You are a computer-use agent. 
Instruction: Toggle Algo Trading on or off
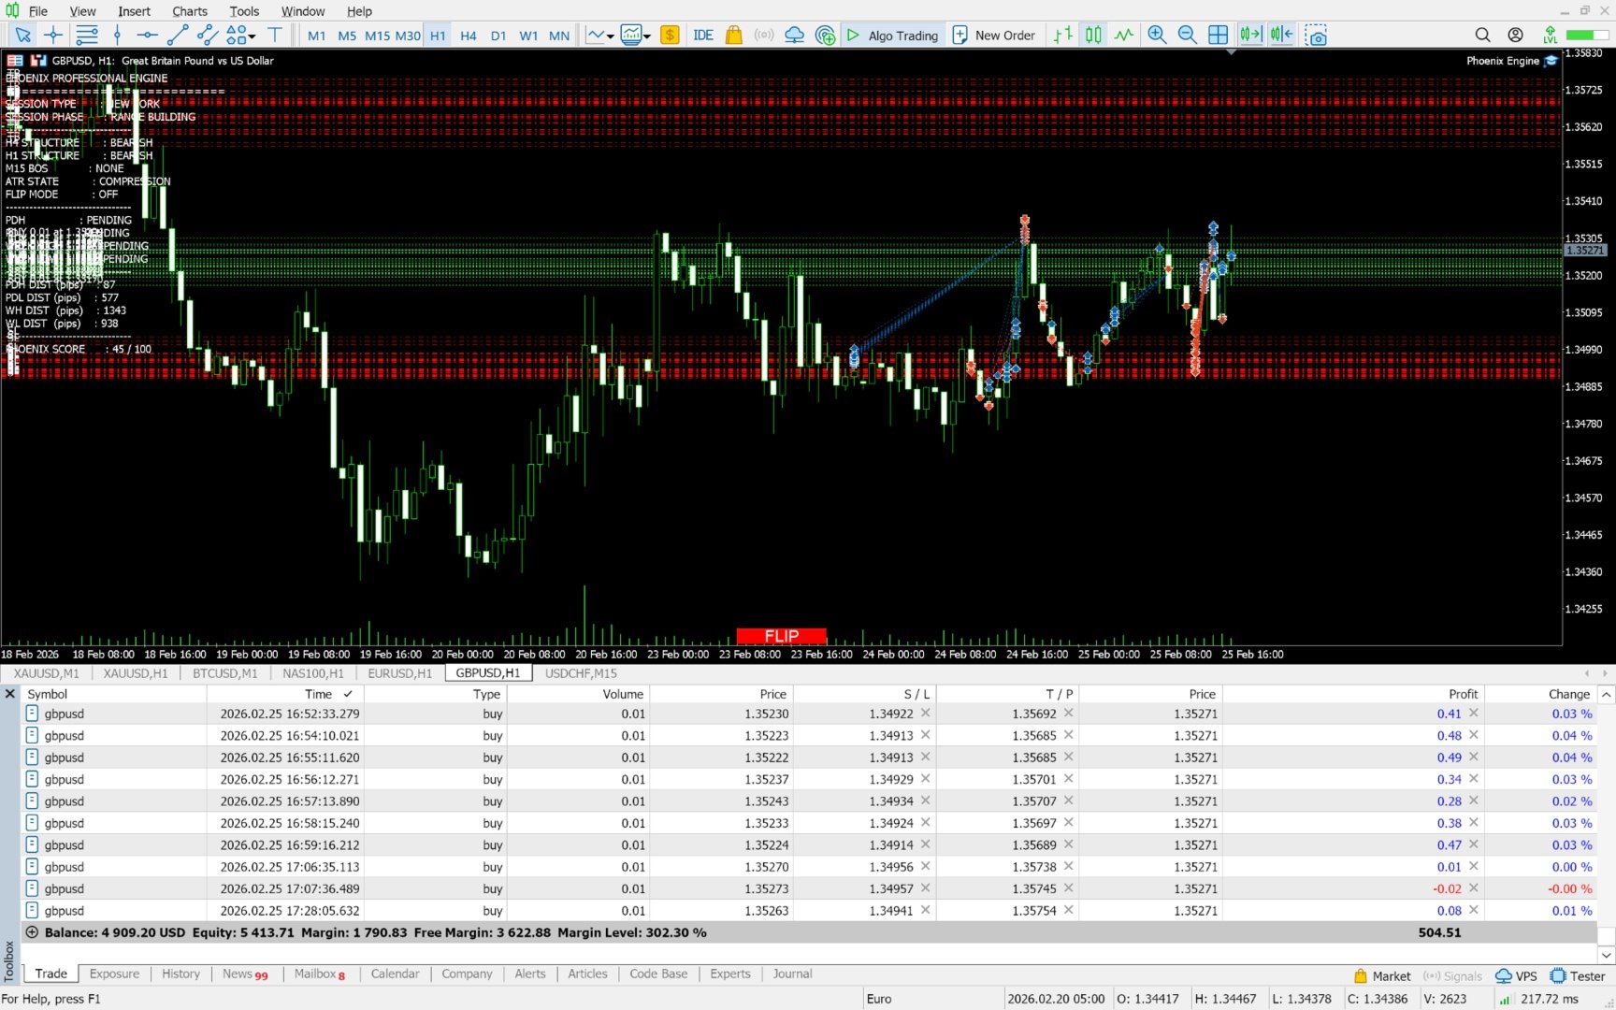[x=892, y=36]
